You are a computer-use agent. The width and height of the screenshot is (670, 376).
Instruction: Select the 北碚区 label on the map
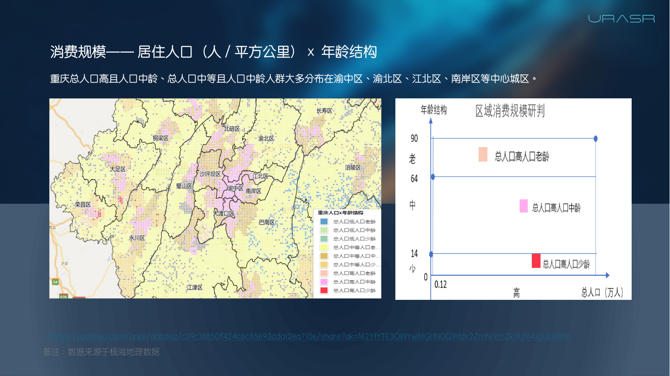[x=232, y=129]
